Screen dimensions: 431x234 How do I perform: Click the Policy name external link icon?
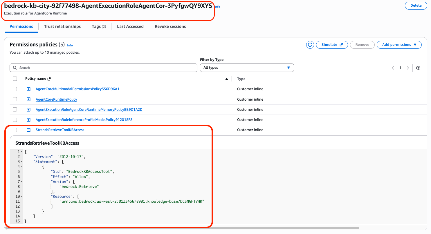tap(49, 79)
